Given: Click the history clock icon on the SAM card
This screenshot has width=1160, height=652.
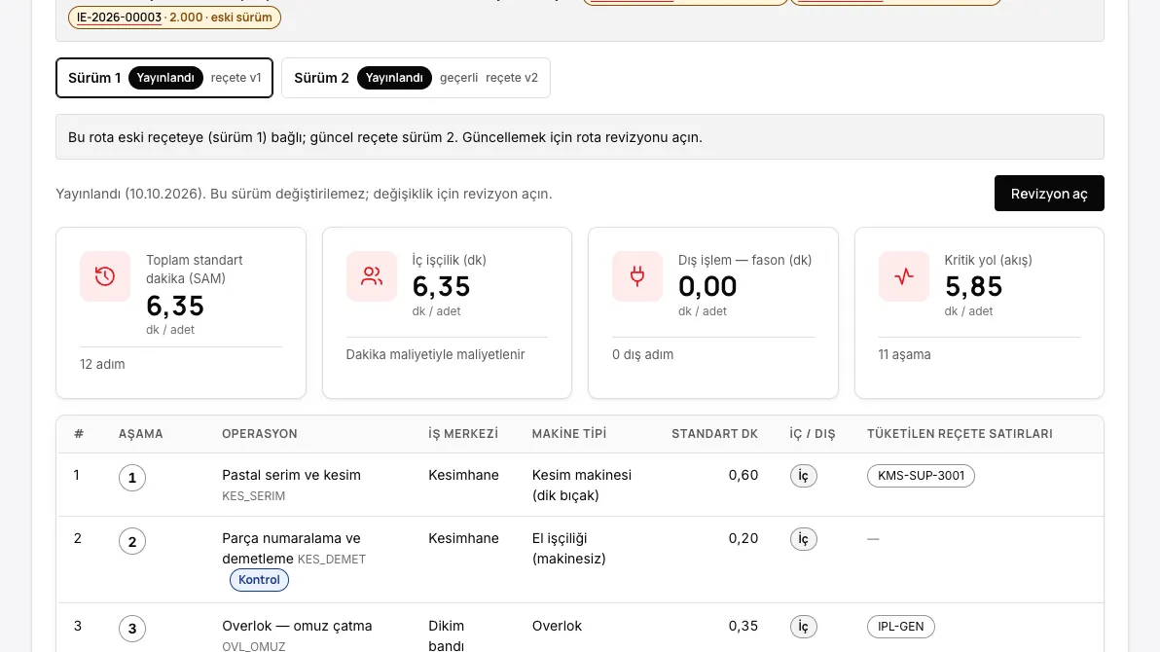Looking at the screenshot, I should tap(105, 276).
